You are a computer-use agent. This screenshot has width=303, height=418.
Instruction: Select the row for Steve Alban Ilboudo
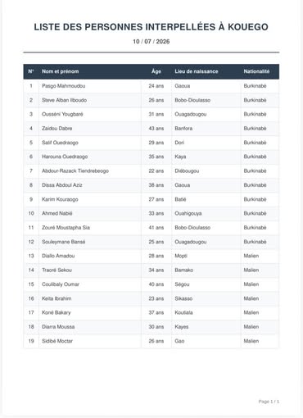click(x=151, y=100)
